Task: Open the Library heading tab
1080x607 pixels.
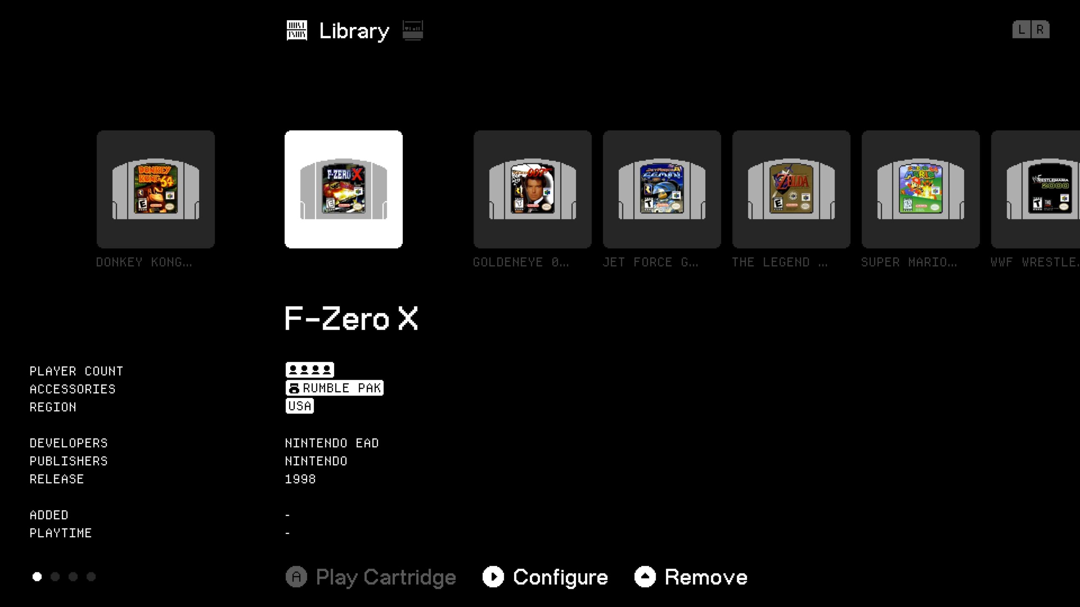Action: (354, 31)
